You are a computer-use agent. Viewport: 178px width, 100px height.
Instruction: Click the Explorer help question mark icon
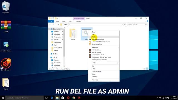click(x=147, y=21)
